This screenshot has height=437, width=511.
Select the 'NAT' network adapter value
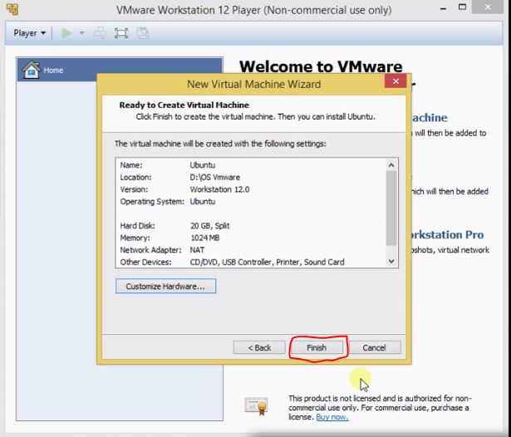pos(197,250)
